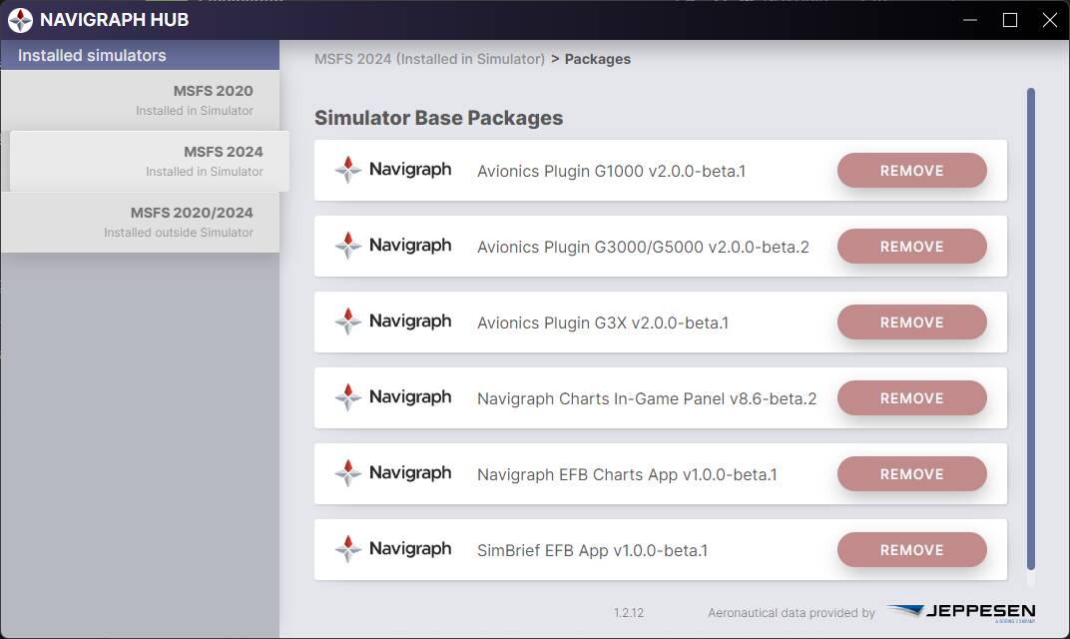The height and width of the screenshot is (639, 1070).
Task: Remove Avionics Plugin G1000 package
Action: (911, 171)
